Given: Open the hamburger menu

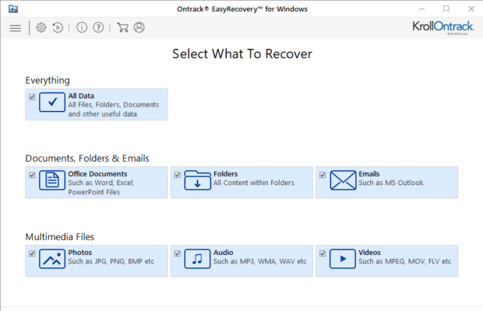Looking at the screenshot, I should coord(16,28).
